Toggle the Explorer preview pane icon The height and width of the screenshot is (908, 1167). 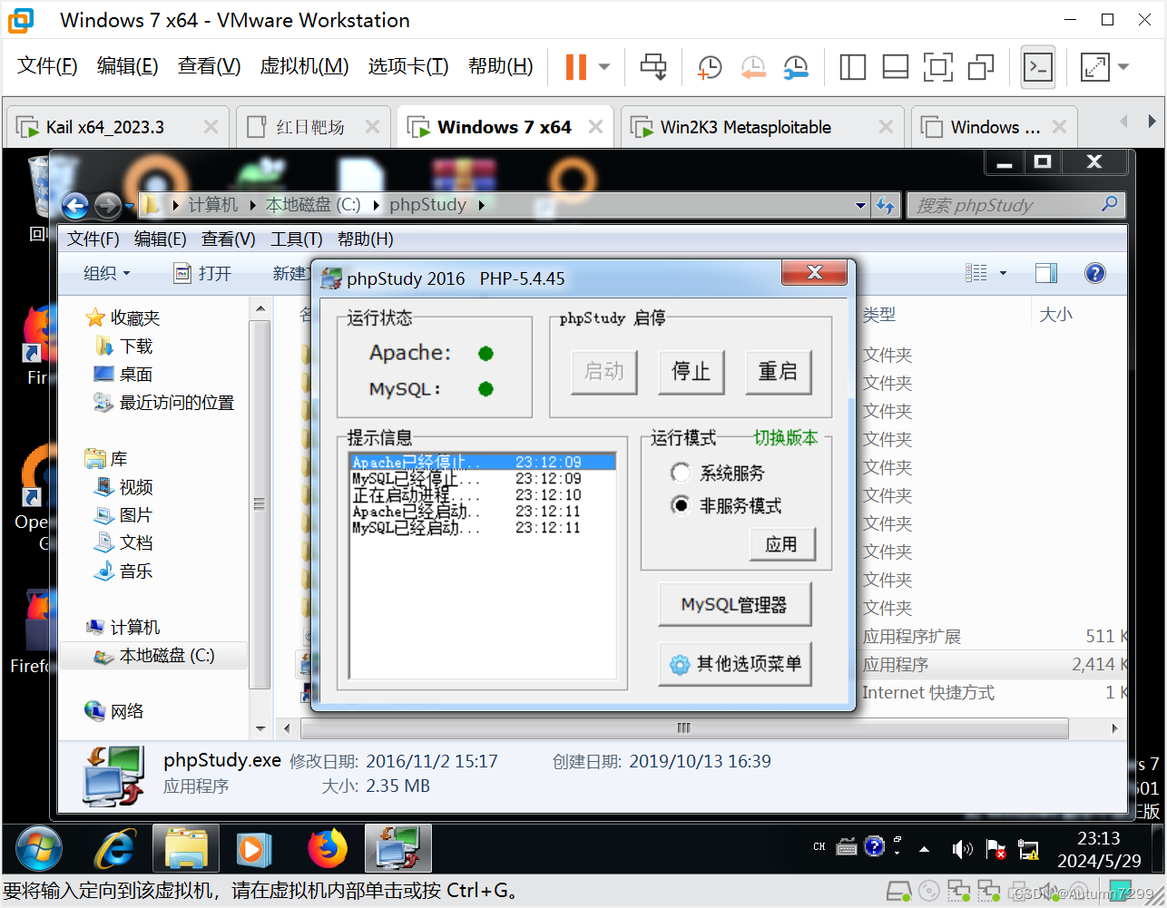[x=1046, y=273]
